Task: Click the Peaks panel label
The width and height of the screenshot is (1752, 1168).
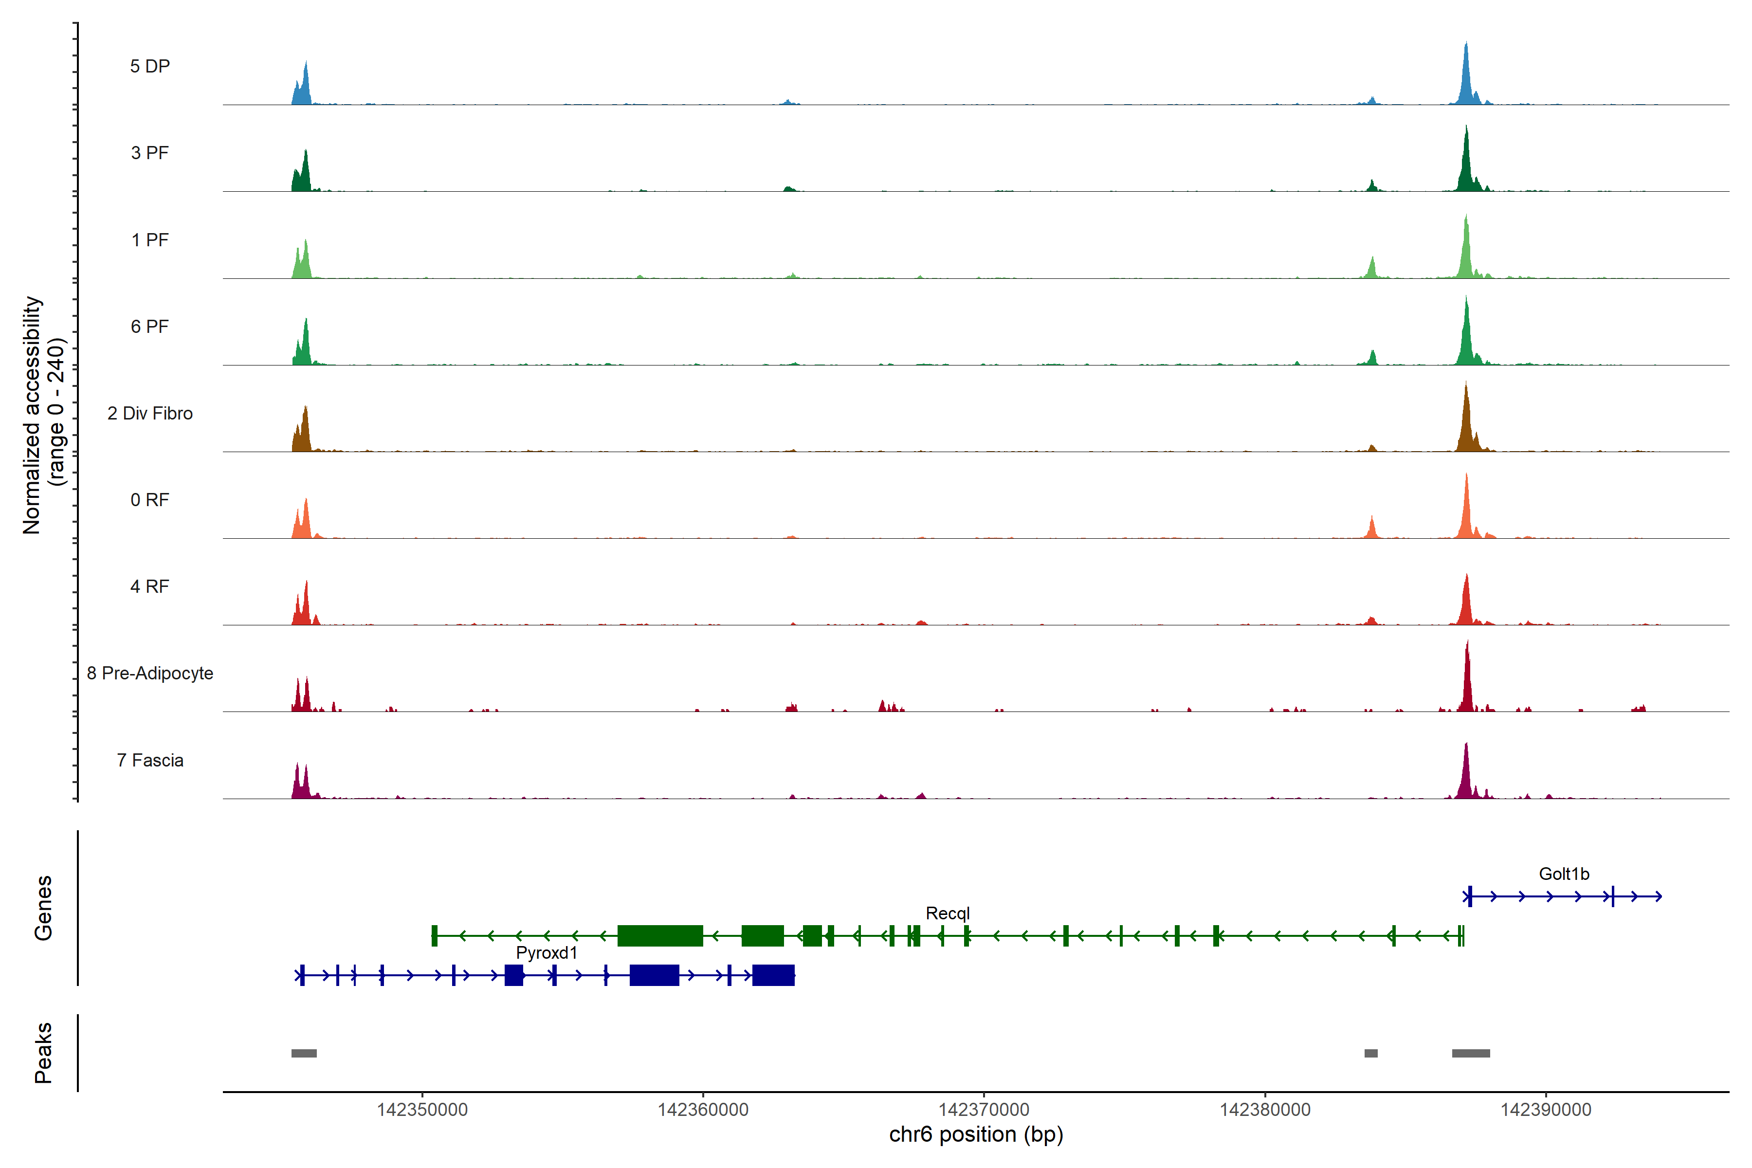Action: (x=43, y=1053)
